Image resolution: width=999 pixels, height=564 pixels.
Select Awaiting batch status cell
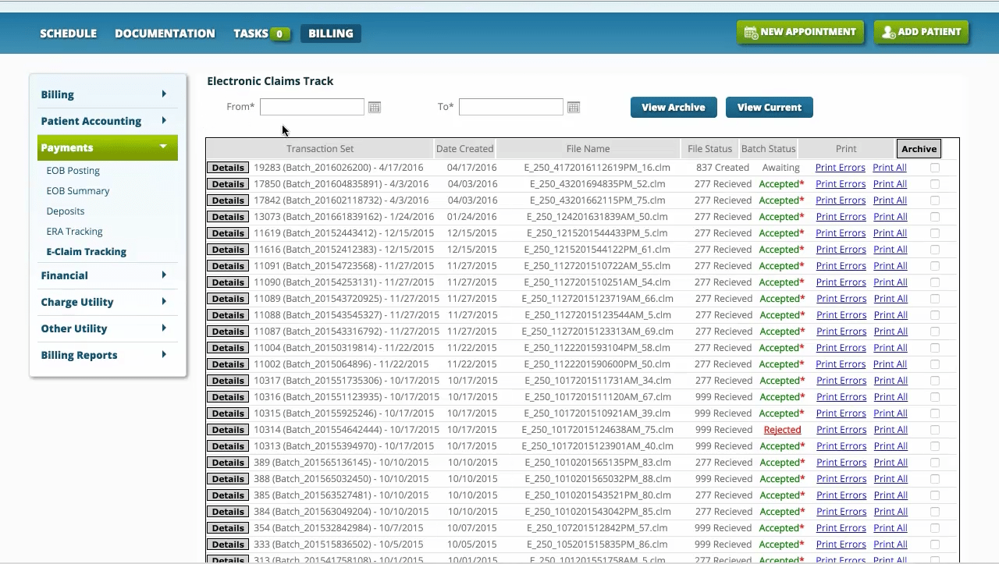[x=781, y=168]
